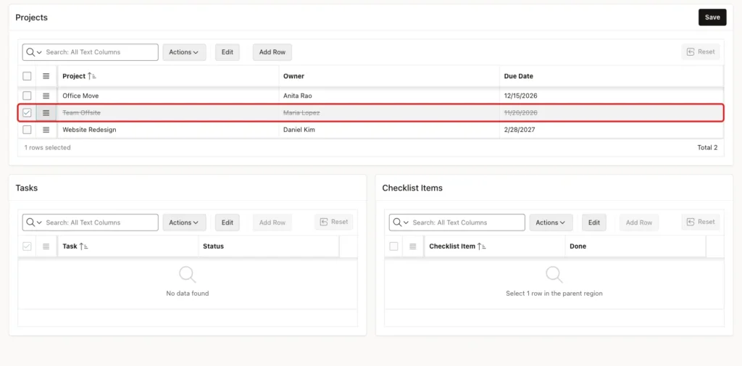Click the 'Total 2' footer text
Image resolution: width=742 pixels, height=366 pixels.
pos(707,148)
